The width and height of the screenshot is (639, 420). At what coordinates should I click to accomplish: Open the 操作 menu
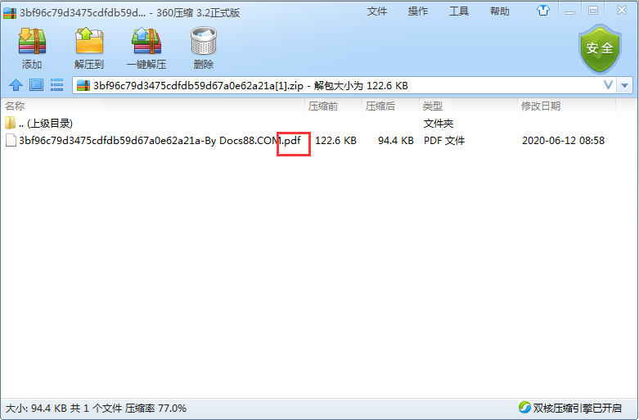(x=418, y=11)
